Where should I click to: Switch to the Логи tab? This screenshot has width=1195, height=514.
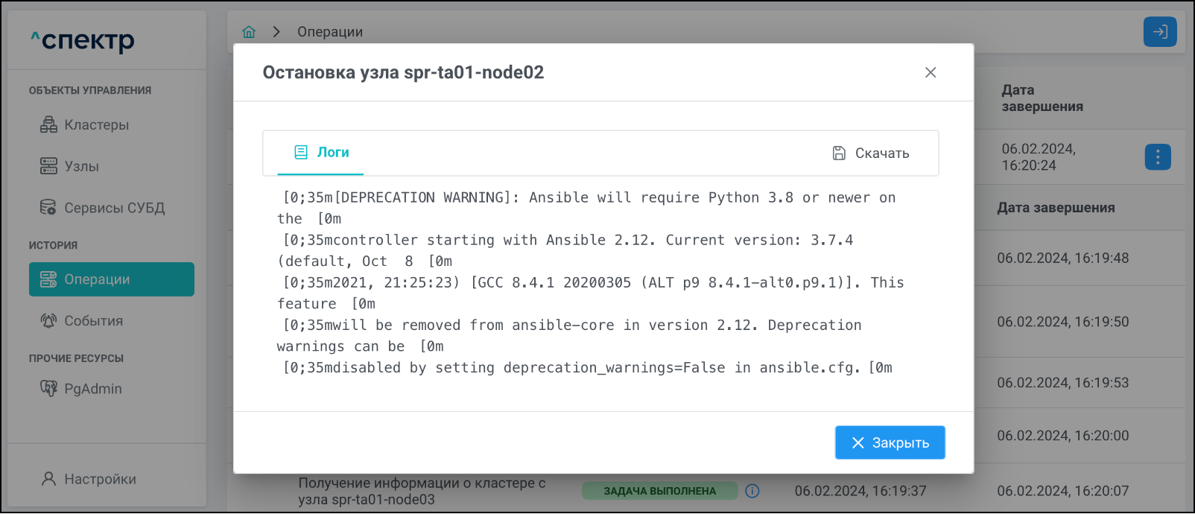coord(321,153)
